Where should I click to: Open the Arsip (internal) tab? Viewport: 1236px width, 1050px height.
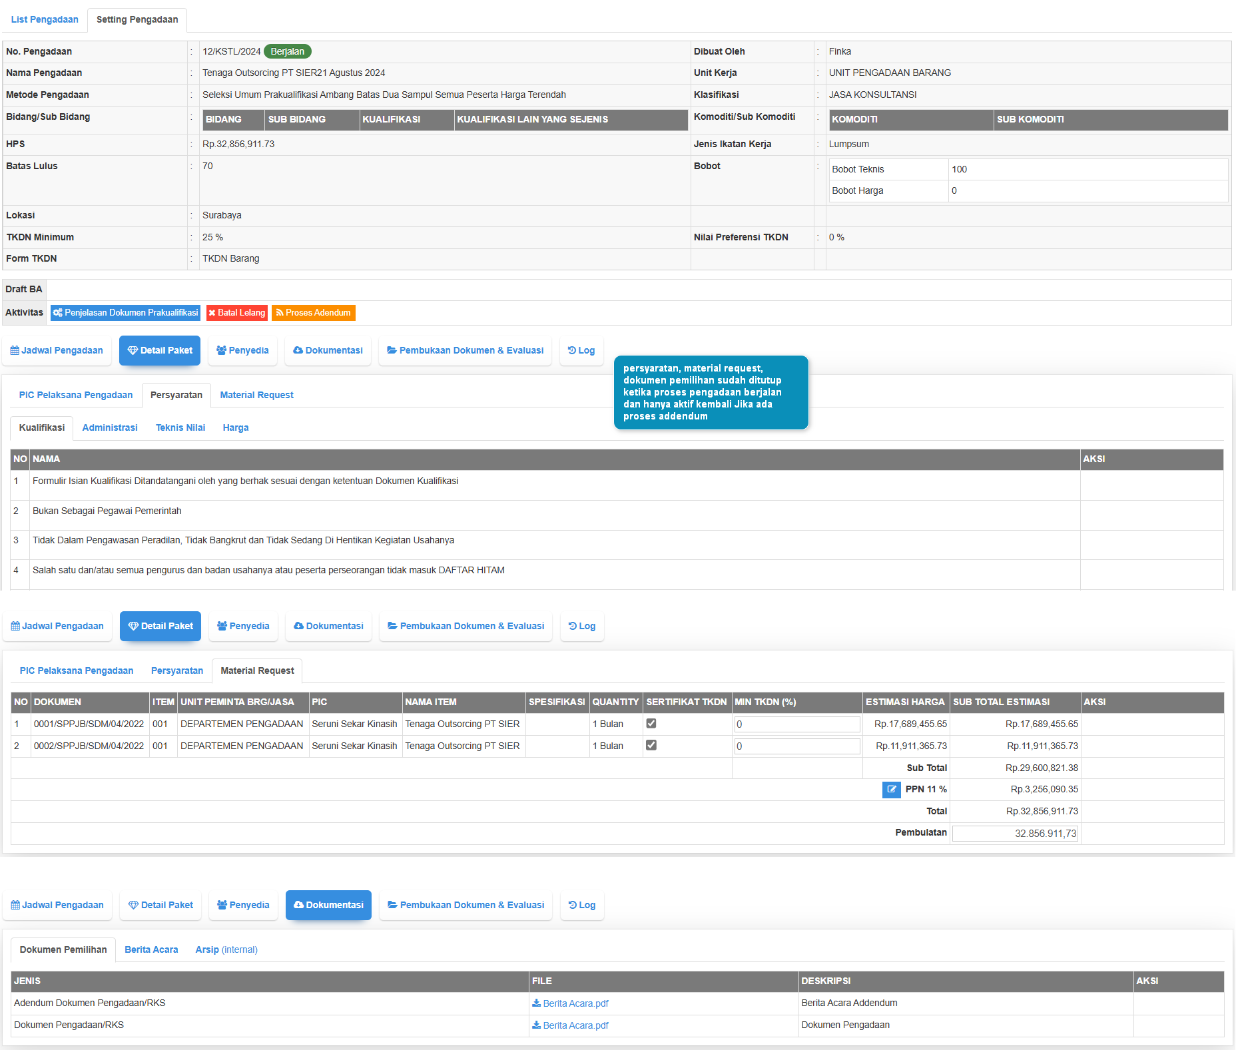click(x=226, y=950)
